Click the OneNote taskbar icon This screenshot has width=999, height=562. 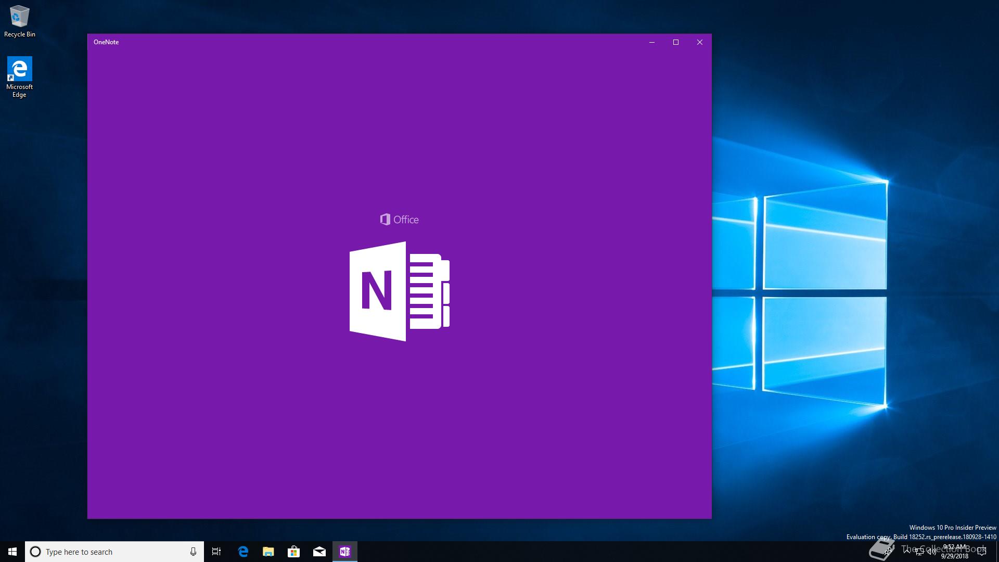click(x=345, y=552)
